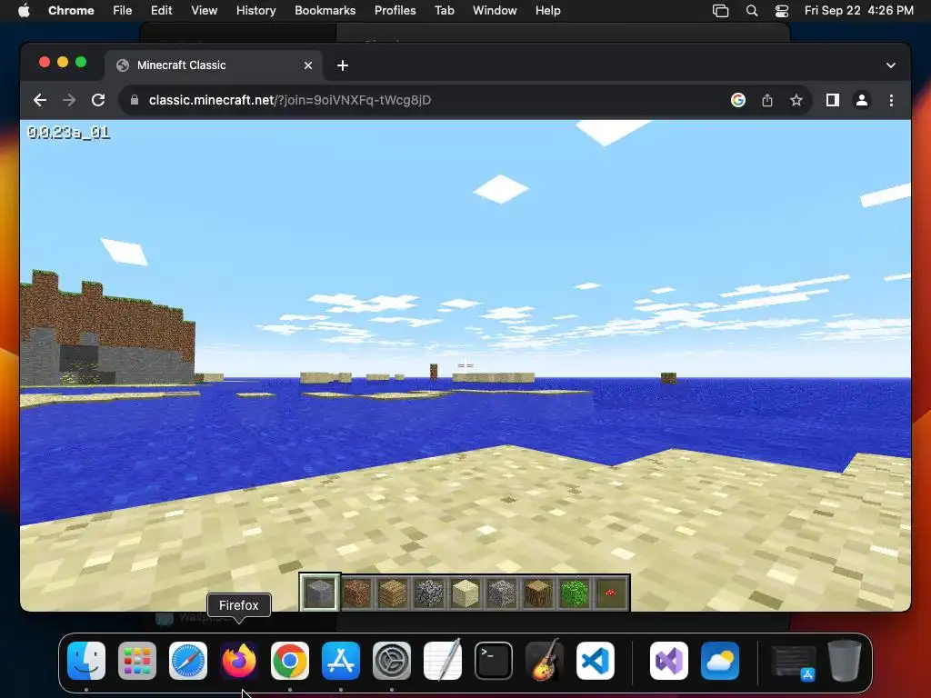
Task: Open the Edit menu
Action: point(162,10)
